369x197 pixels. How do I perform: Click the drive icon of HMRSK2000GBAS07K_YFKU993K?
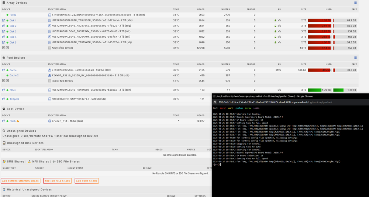(x=50, y=21)
